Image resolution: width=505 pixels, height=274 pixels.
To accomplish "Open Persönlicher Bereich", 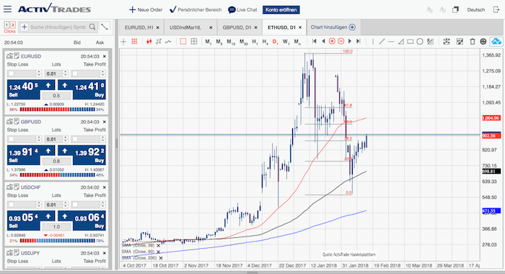I will click(x=196, y=9).
